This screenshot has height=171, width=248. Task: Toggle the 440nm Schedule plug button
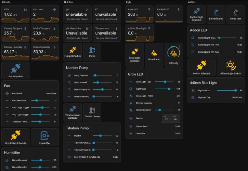coord(201,67)
